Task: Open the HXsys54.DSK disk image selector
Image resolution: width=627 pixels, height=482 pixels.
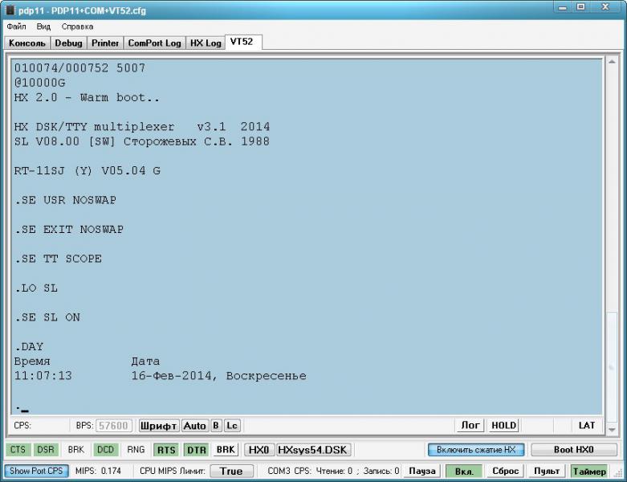Action: click(x=313, y=450)
